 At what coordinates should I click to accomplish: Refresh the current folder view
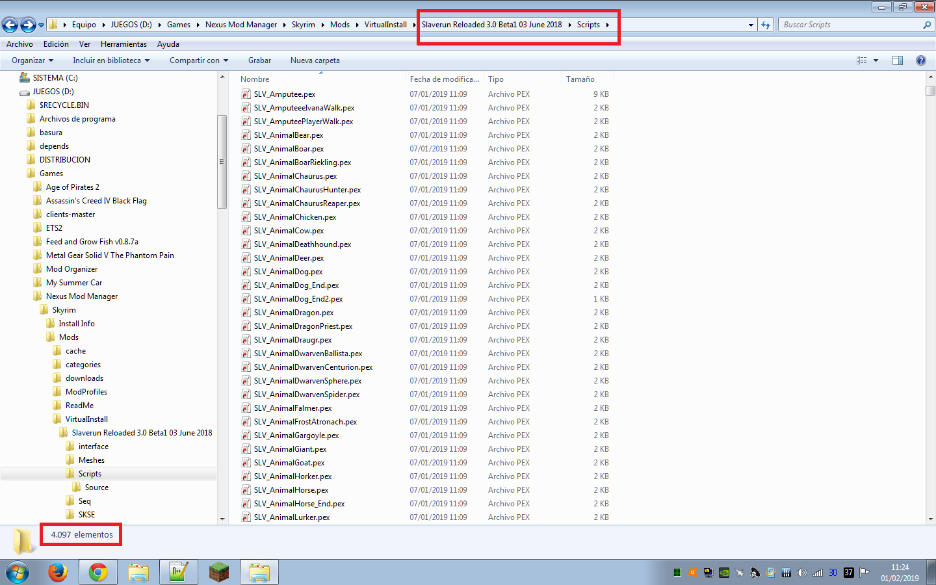click(766, 25)
